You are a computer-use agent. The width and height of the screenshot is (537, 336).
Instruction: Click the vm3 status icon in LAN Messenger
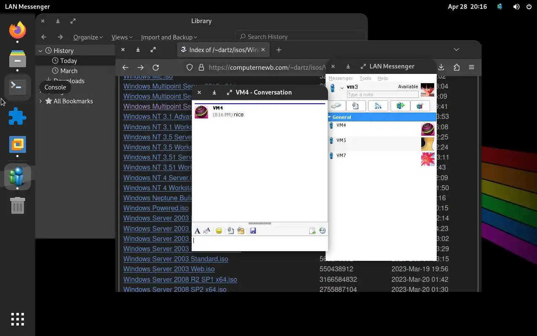(x=333, y=88)
